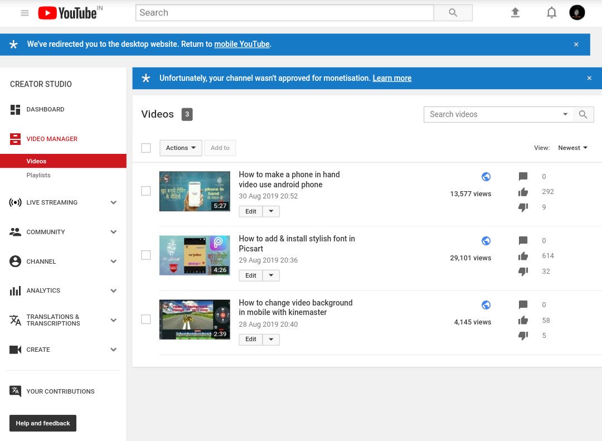Dismiss the desktop website redirect banner
The height and width of the screenshot is (441, 602).
click(576, 45)
